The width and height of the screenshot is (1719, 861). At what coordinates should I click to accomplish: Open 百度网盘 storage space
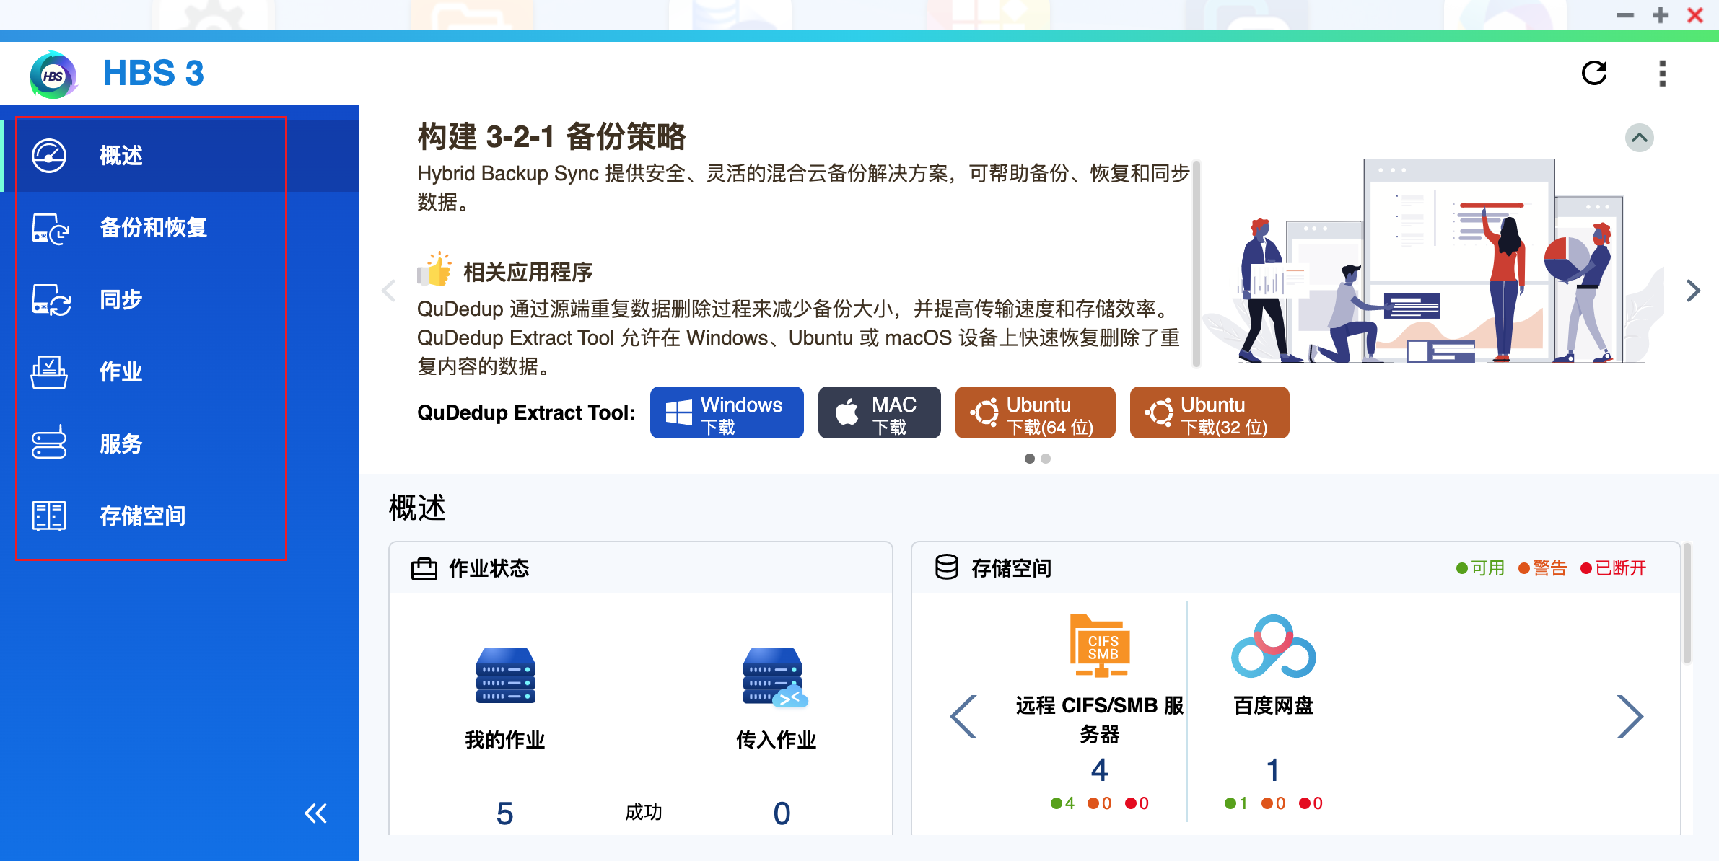[x=1272, y=707]
